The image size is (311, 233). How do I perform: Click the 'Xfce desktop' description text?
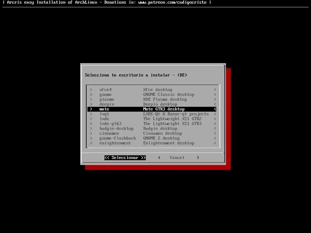coord(158,90)
